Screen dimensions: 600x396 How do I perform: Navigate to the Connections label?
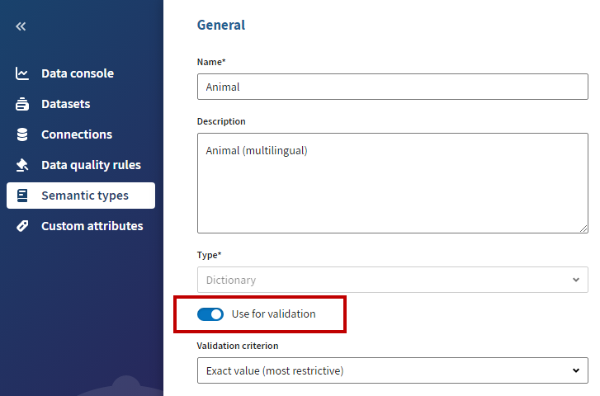77,134
